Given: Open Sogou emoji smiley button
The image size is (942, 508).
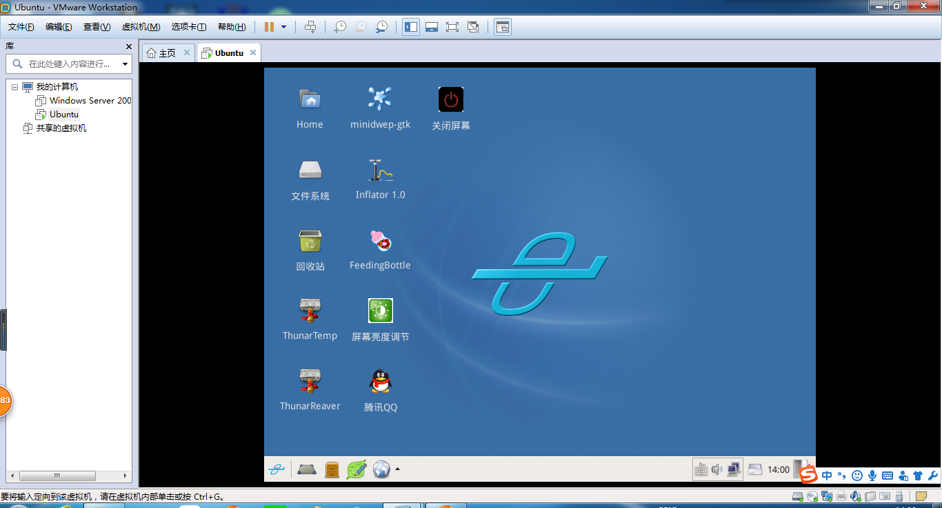Looking at the screenshot, I should pyautogui.click(x=857, y=476).
